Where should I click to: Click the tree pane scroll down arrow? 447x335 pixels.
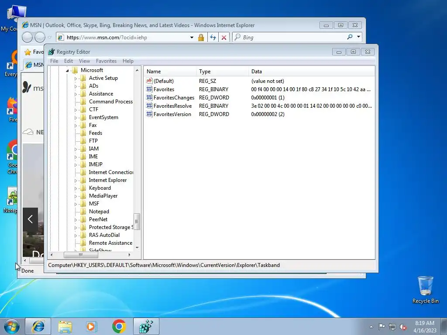tap(137, 248)
